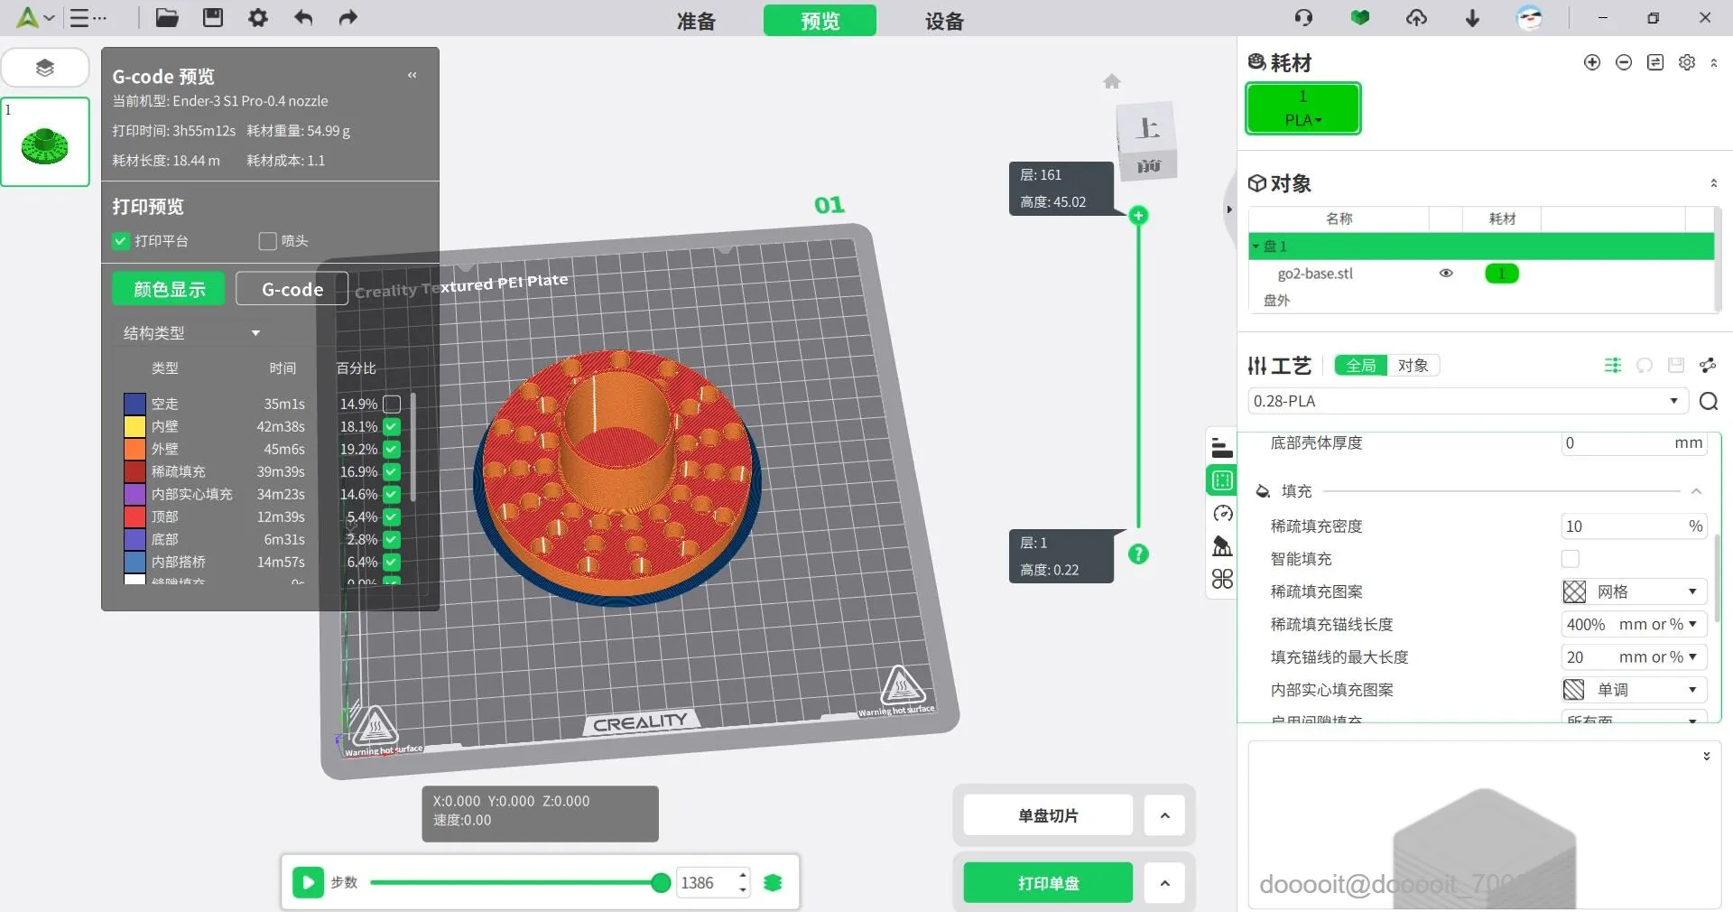
Task: Switch to the 设备 tab
Action: coord(944,21)
